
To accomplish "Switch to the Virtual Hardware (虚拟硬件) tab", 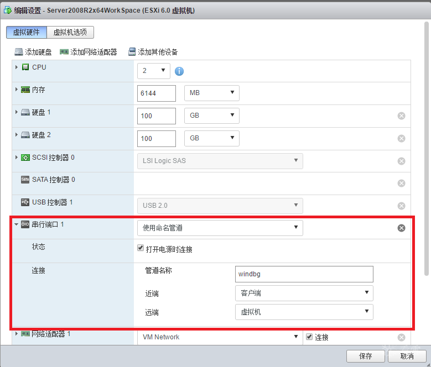I will point(27,33).
